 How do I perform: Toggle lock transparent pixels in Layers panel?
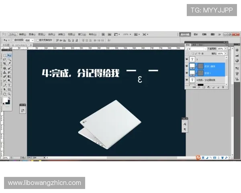click(x=193, y=53)
